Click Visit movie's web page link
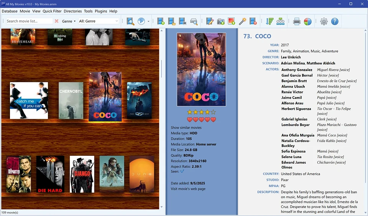The height and width of the screenshot is (216, 368). (x=188, y=189)
